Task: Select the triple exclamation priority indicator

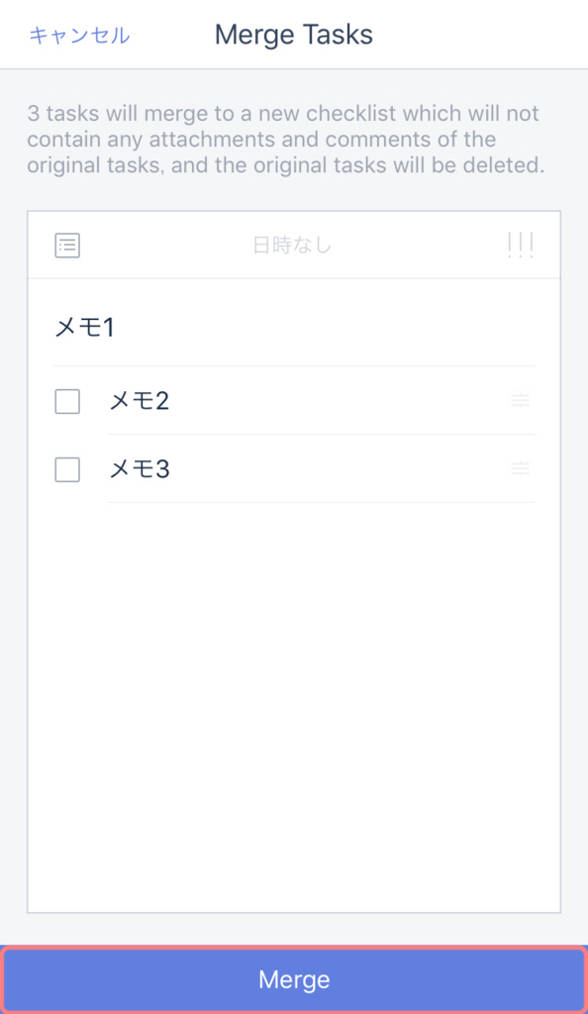Action: [x=521, y=245]
